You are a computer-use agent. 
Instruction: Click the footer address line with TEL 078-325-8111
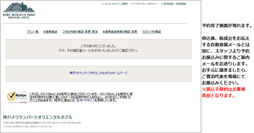tap(42, 123)
